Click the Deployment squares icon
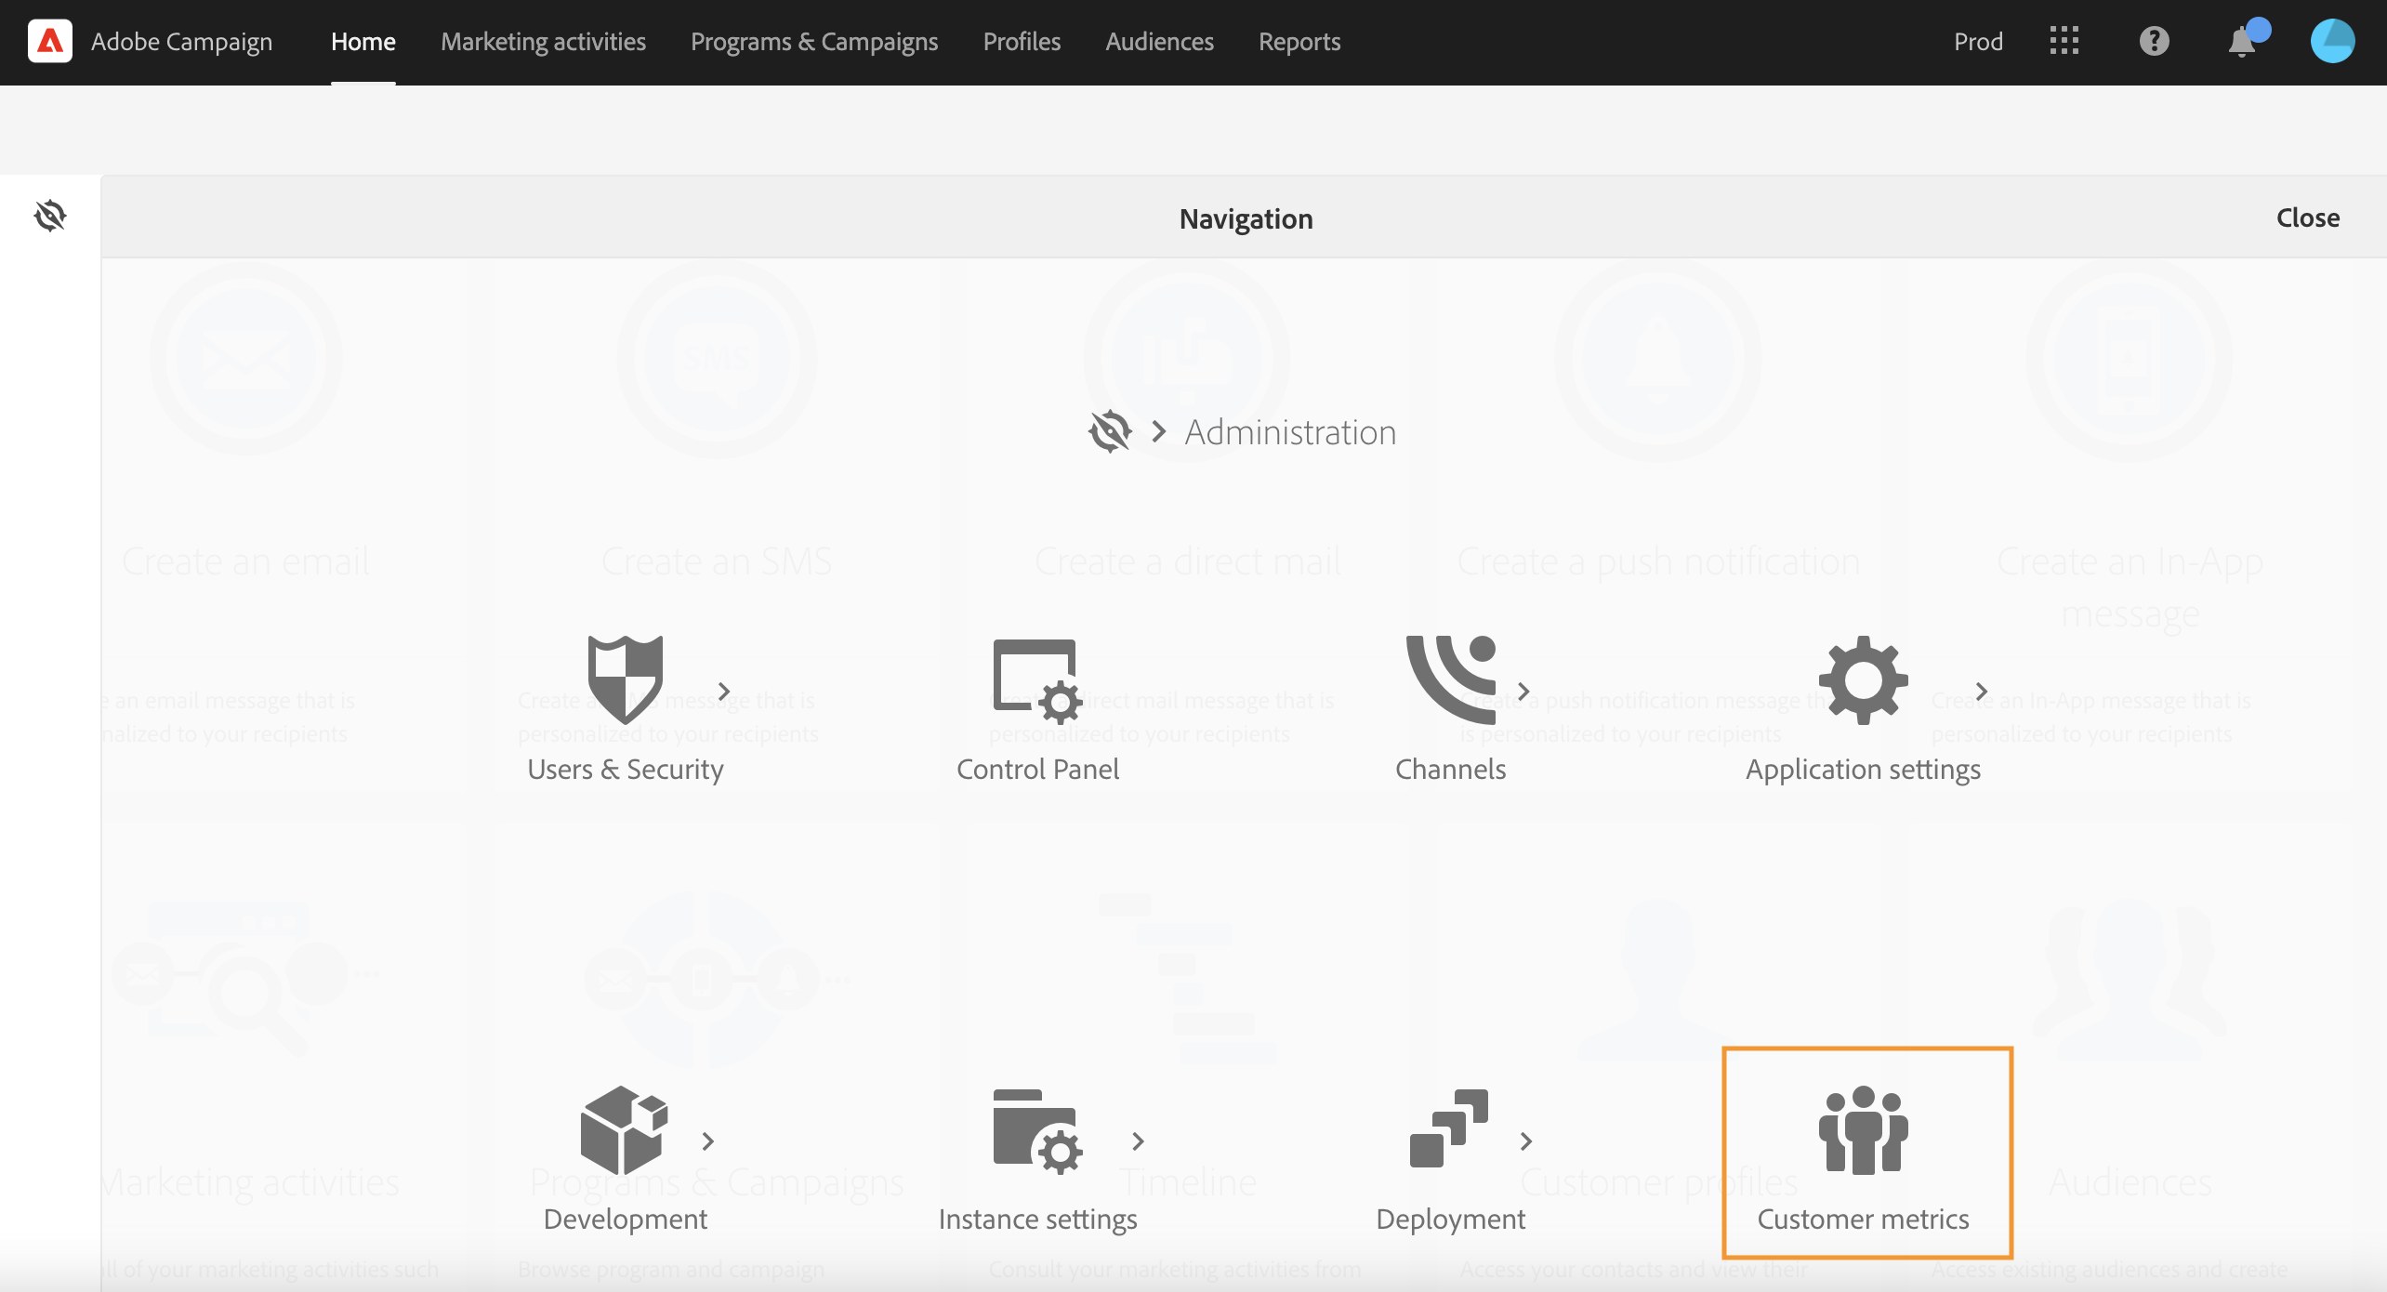 point(1448,1128)
